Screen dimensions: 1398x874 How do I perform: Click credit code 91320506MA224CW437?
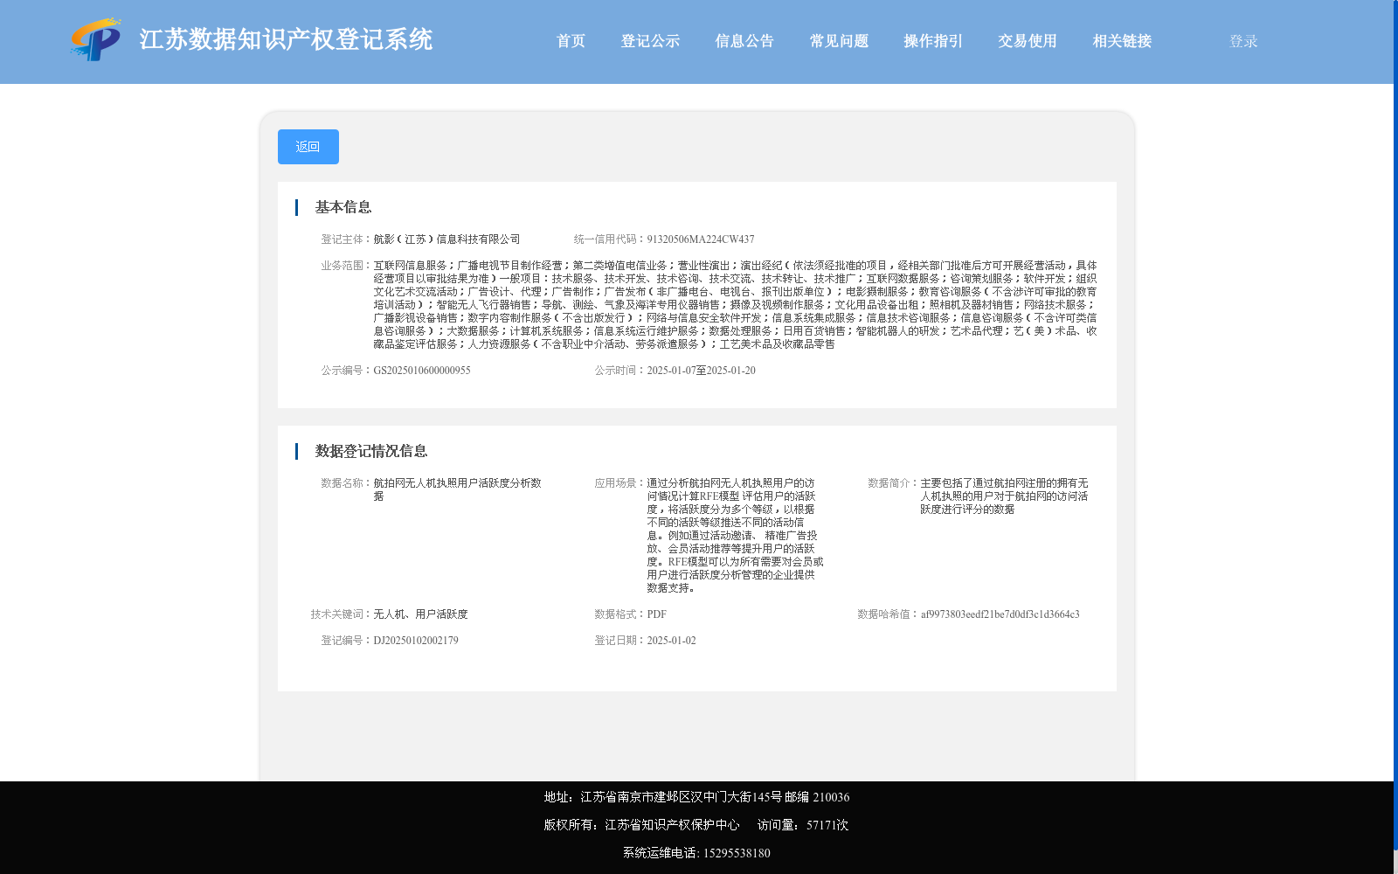(x=701, y=239)
